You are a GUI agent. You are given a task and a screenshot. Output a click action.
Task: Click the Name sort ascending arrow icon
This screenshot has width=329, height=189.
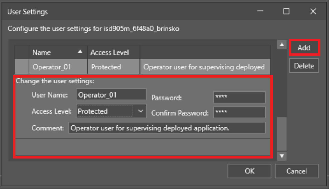80,52
